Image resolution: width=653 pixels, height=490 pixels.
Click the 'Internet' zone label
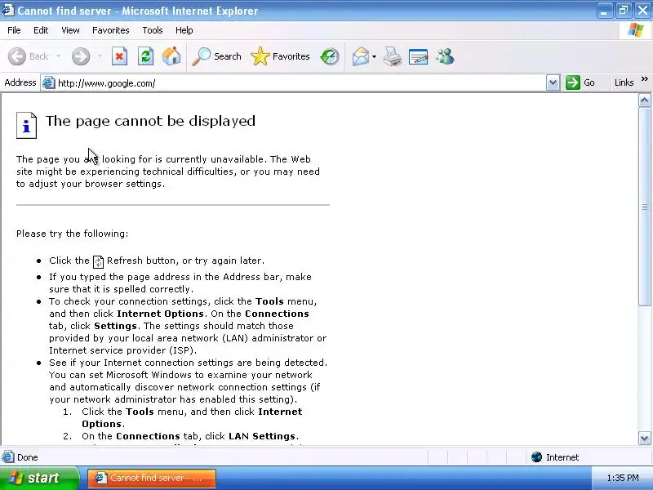[562, 457]
